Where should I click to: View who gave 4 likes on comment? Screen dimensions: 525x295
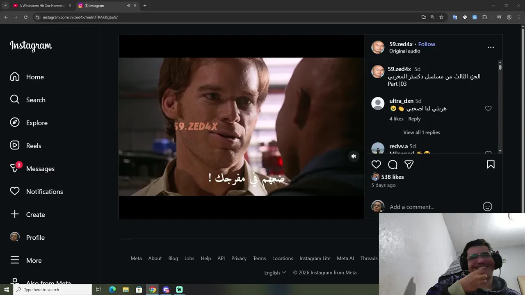point(396,119)
